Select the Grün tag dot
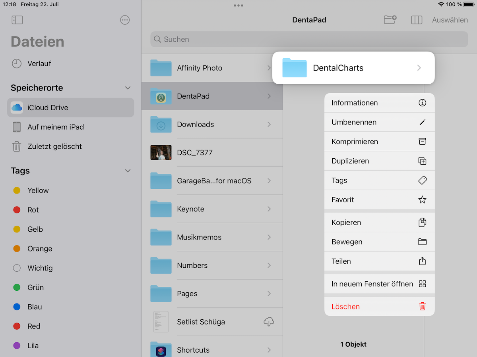Viewport: 477px width, 357px height. 17,287
